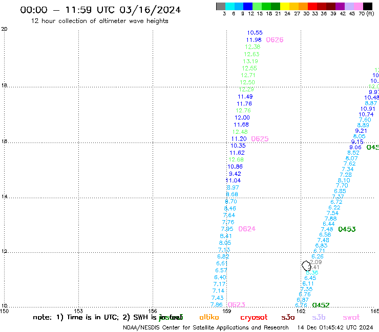Screen dimensions: 379x332
Task: Pick the orange swatch in the color legend
Action: 303,6
